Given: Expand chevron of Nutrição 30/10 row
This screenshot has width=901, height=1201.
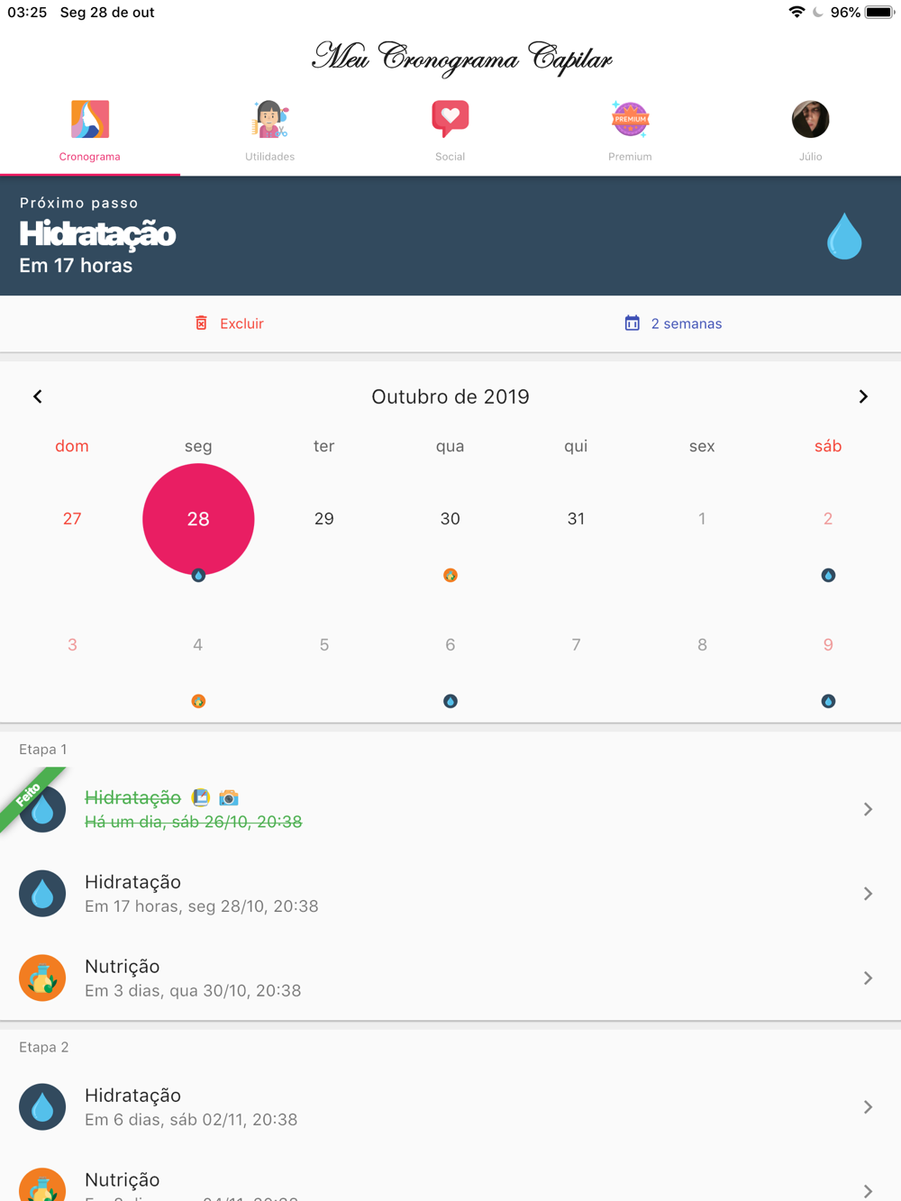Looking at the screenshot, I should [x=868, y=978].
